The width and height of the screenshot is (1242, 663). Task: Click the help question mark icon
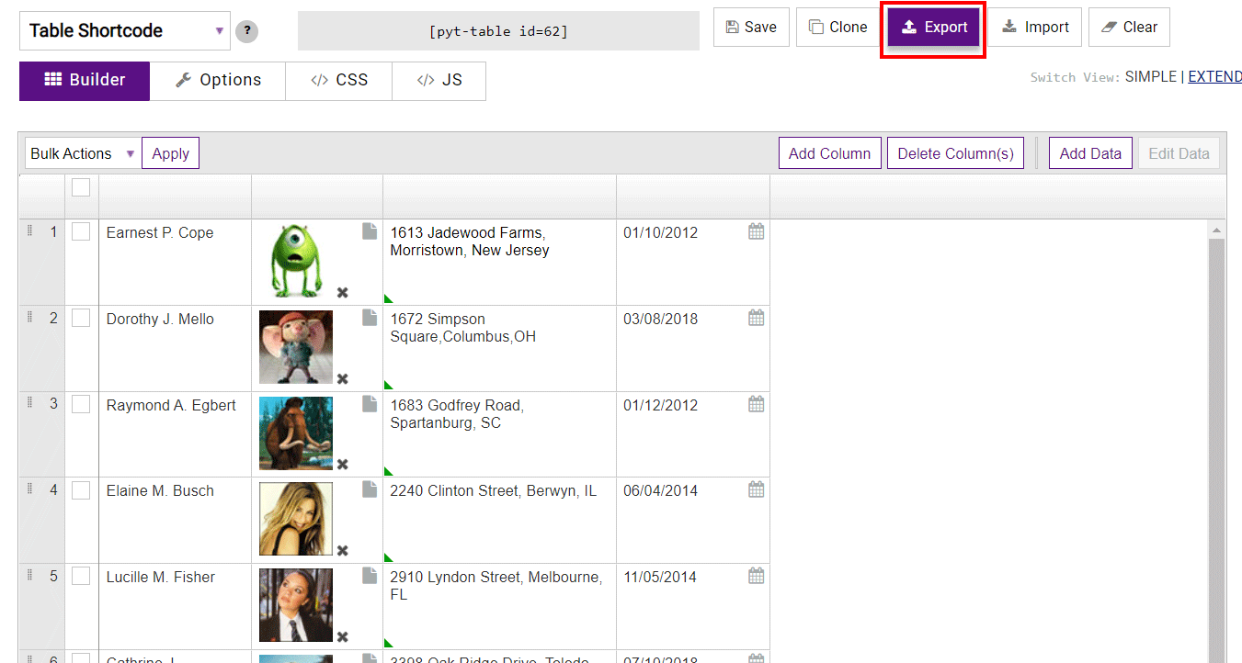click(246, 31)
